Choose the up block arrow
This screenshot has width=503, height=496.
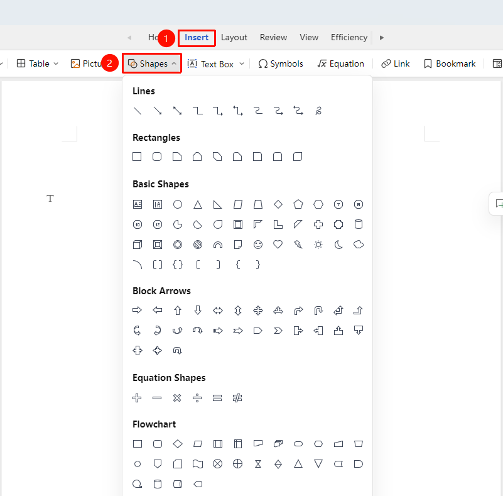(x=177, y=310)
